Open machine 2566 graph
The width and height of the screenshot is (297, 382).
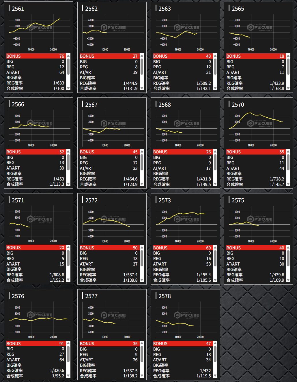(x=38, y=129)
